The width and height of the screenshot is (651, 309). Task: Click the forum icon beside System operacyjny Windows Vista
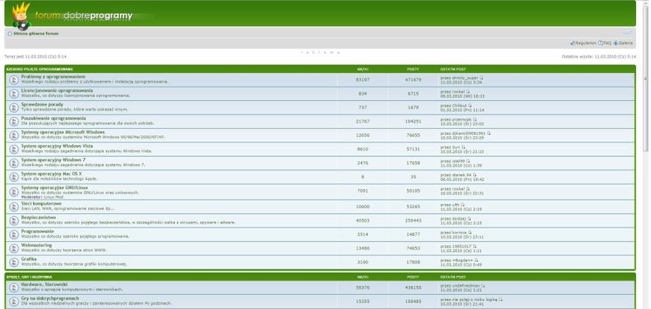(14, 149)
